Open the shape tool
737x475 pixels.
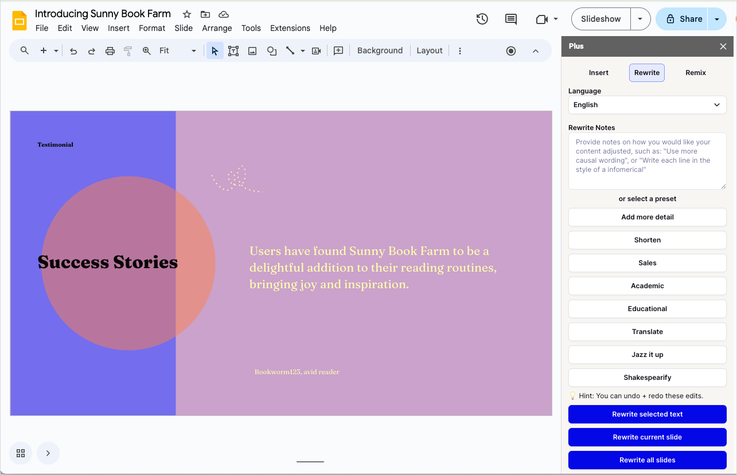(272, 51)
